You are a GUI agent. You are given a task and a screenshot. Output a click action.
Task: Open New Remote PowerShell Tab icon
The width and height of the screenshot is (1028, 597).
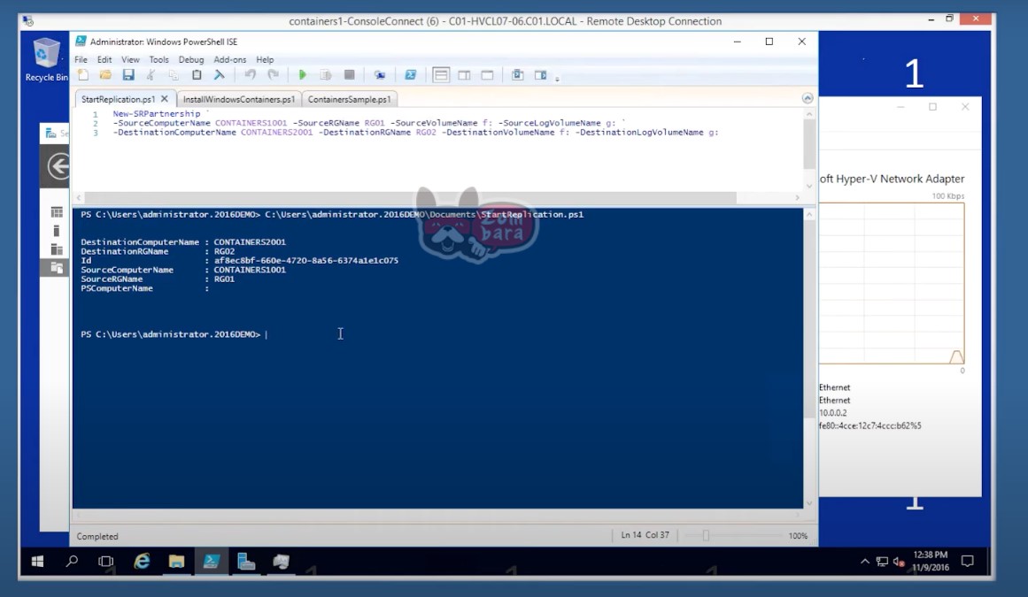380,75
